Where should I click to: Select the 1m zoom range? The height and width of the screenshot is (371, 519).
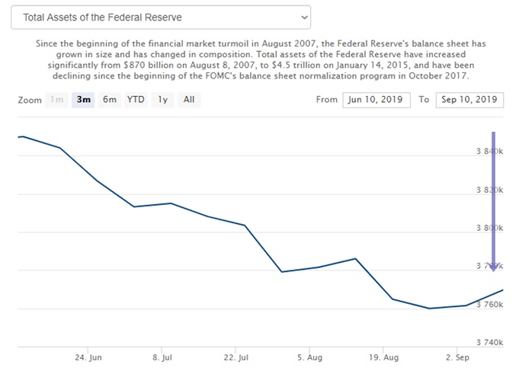[x=56, y=100]
